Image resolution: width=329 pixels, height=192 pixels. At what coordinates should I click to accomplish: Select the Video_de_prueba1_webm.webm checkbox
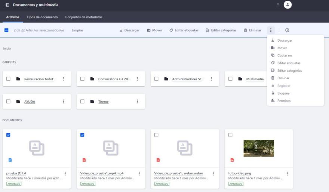point(156,135)
